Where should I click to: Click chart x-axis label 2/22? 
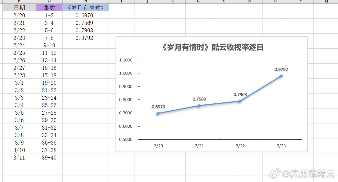pyautogui.click(x=240, y=146)
